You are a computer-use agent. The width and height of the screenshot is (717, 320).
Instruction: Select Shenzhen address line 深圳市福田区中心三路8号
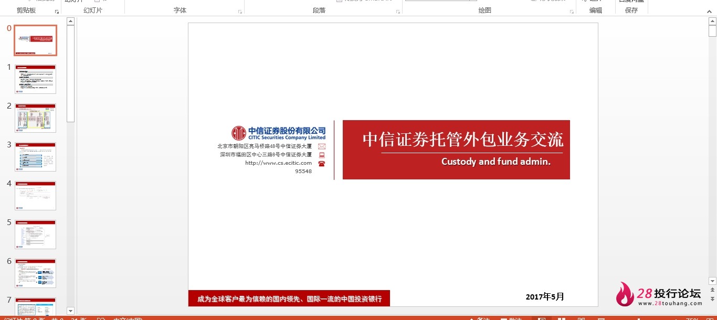pyautogui.click(x=266, y=155)
